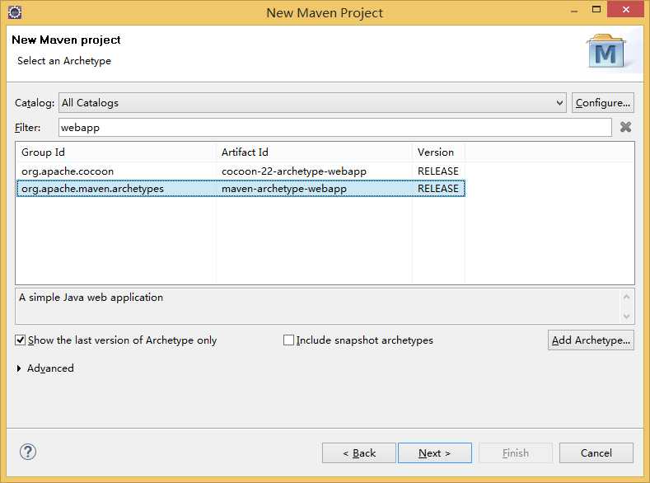Clear the filter text with X icon
The image size is (650, 483).
coord(625,127)
